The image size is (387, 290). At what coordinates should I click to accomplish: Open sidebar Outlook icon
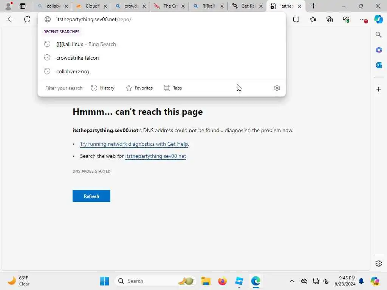click(379, 65)
